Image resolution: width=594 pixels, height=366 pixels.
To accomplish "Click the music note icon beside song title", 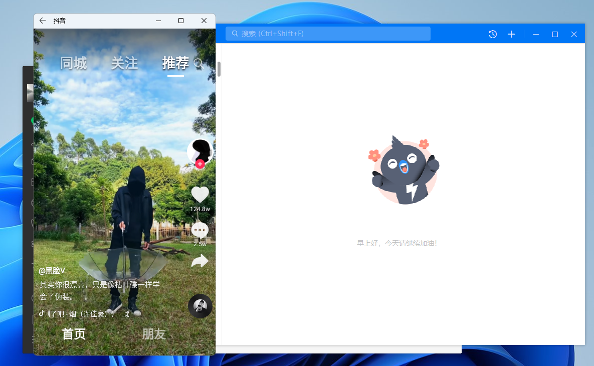I will [x=42, y=313].
